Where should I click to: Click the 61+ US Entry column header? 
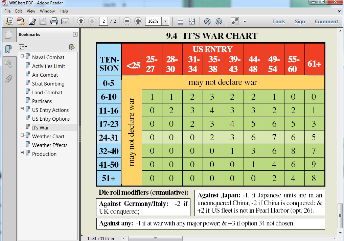[314, 64]
